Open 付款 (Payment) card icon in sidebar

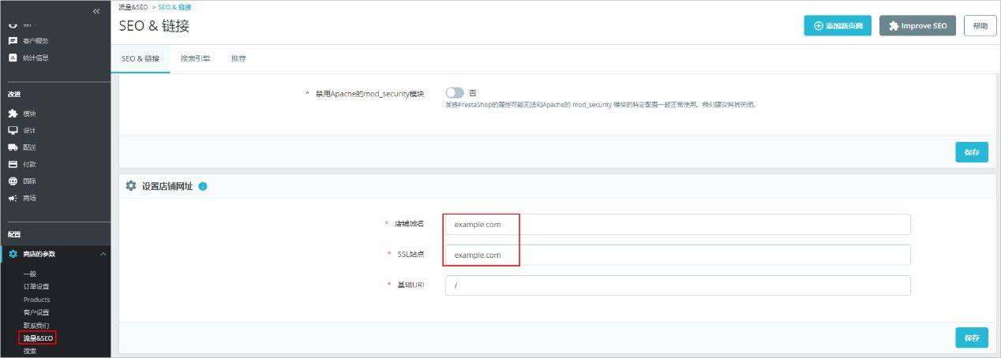tap(13, 164)
